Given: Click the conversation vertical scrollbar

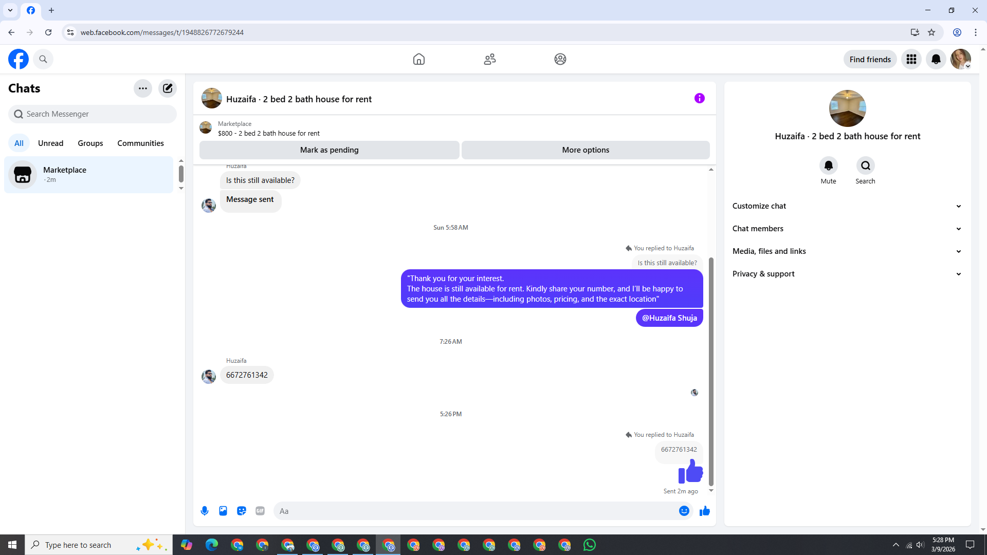Looking at the screenshot, I should tap(711, 371).
